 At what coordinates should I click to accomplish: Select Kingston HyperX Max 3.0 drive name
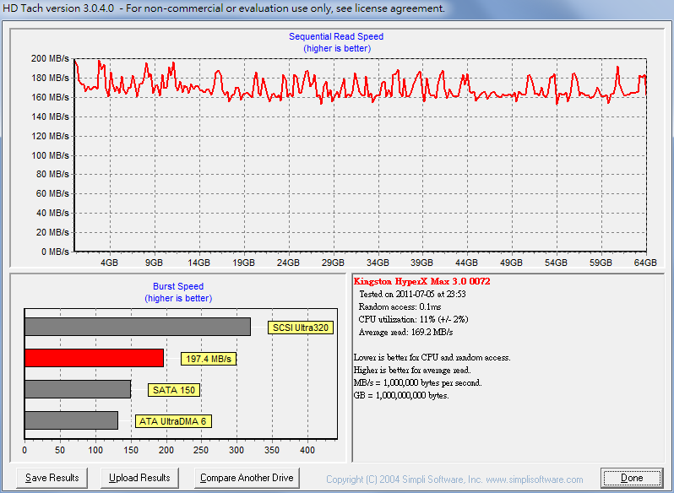pyautogui.click(x=421, y=281)
